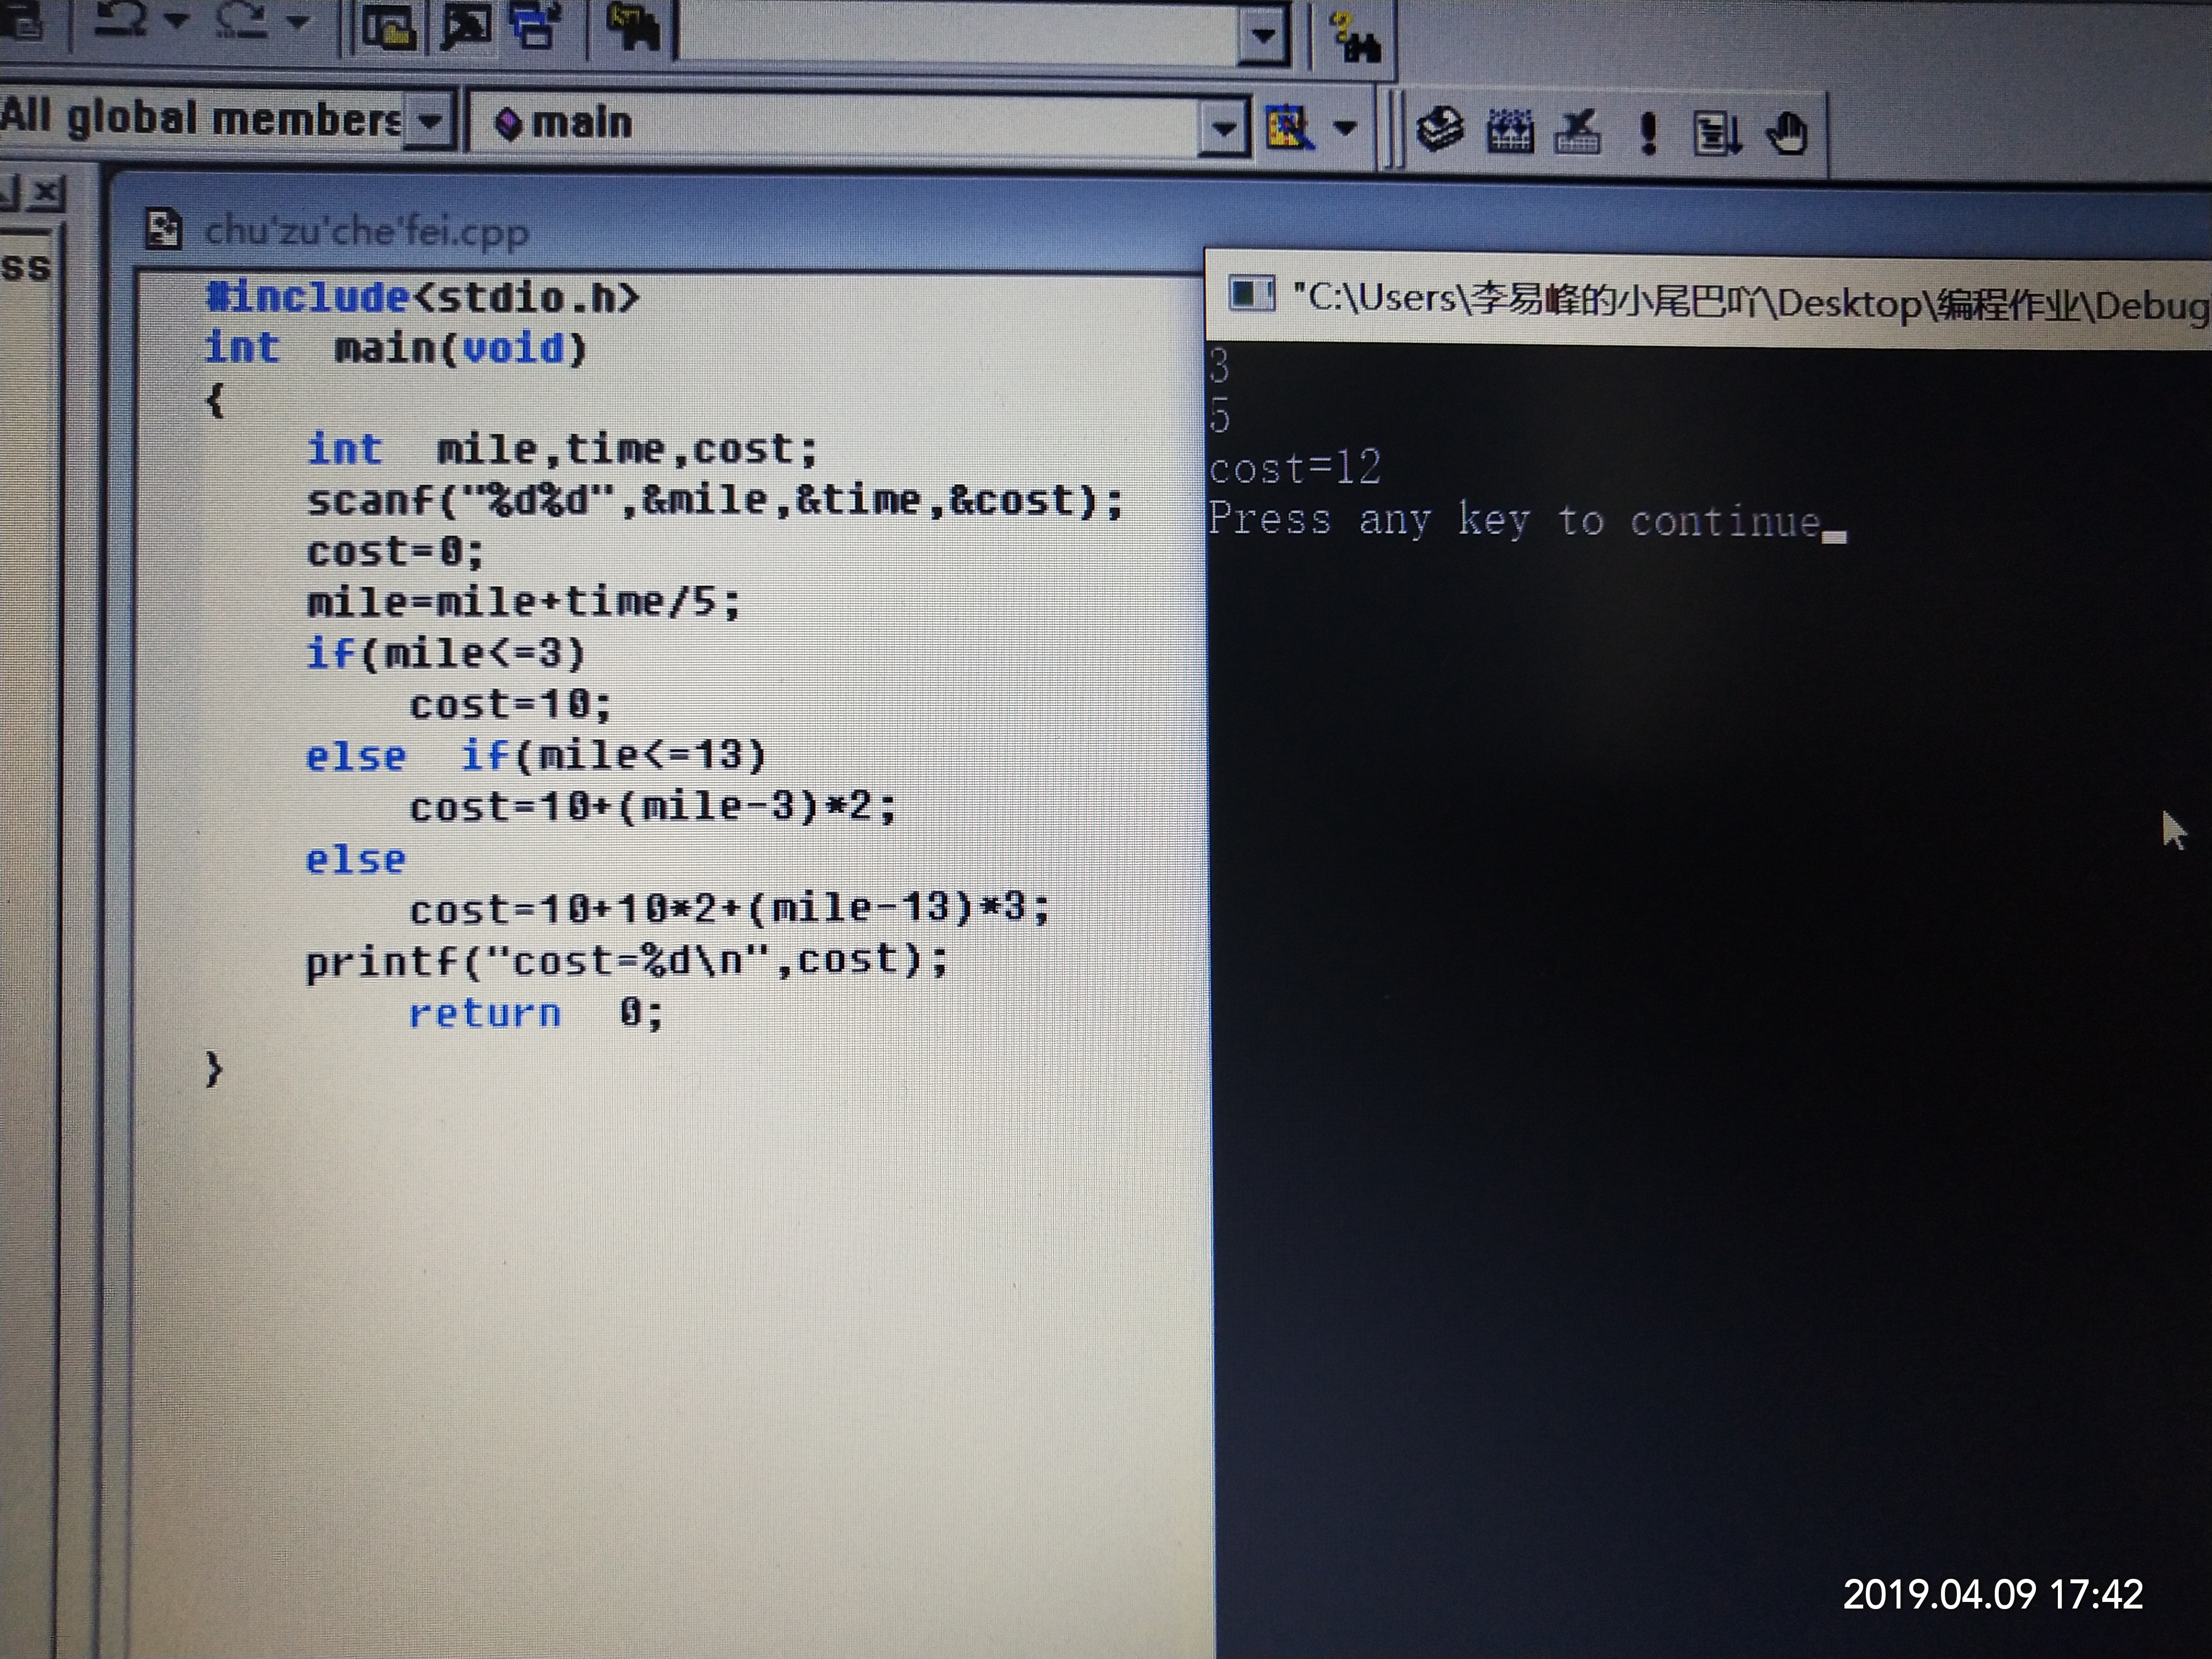Click the return 0; line
This screenshot has width=2212, height=1659.
(x=536, y=1013)
